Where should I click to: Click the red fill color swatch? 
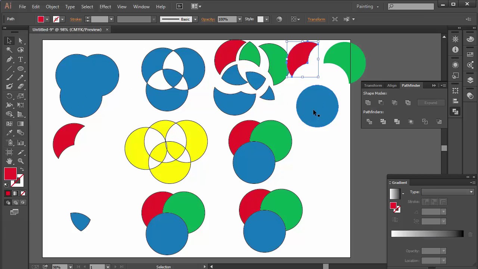tap(41, 19)
